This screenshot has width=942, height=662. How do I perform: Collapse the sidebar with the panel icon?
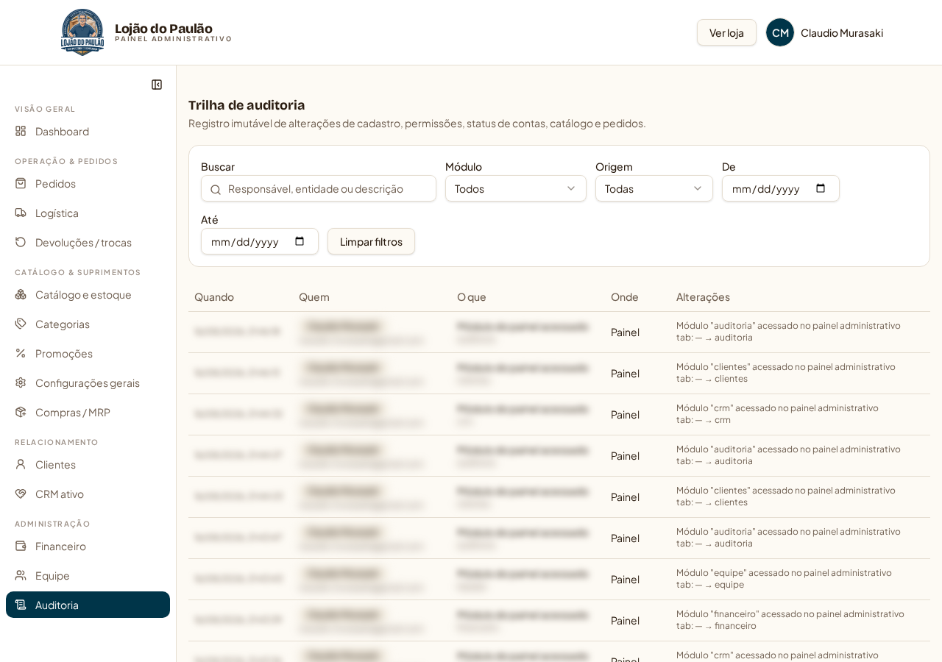pyautogui.click(x=157, y=85)
